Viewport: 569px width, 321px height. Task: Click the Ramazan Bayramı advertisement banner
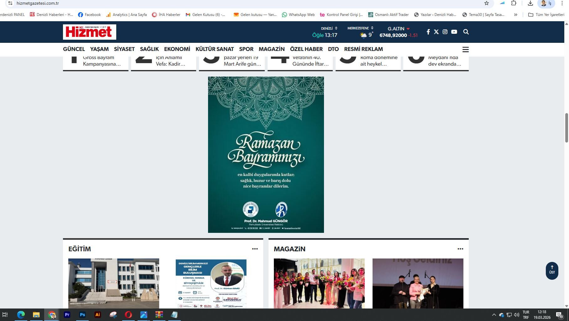tap(266, 155)
